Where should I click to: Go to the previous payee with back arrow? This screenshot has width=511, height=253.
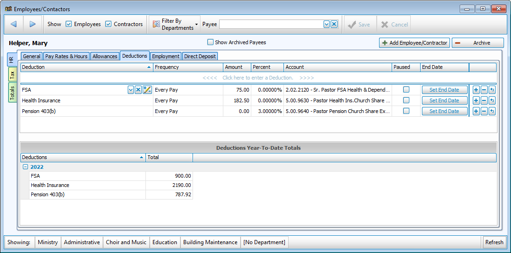[14, 24]
